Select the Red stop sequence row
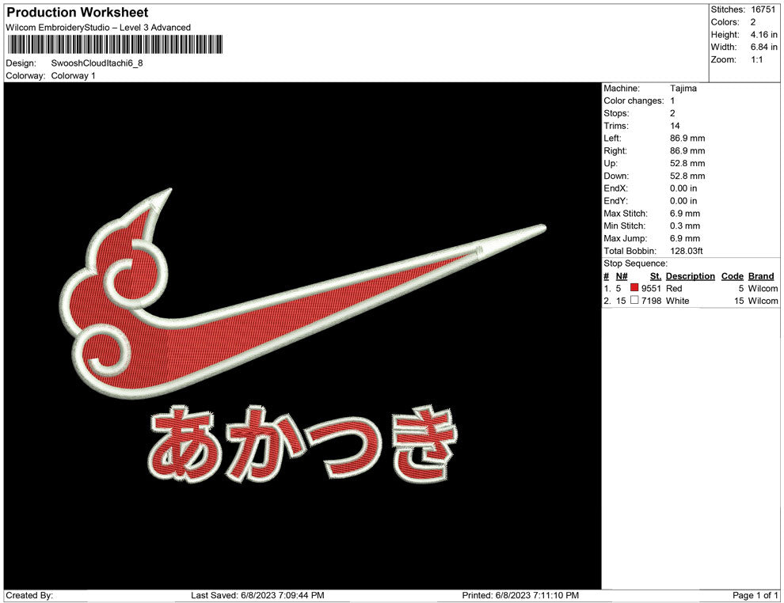The height and width of the screenshot is (603, 784). (689, 289)
